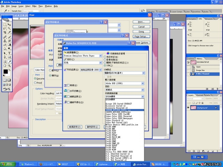Select the ICM(I) radio button
Screen dimensions: 223x167
[105, 65]
